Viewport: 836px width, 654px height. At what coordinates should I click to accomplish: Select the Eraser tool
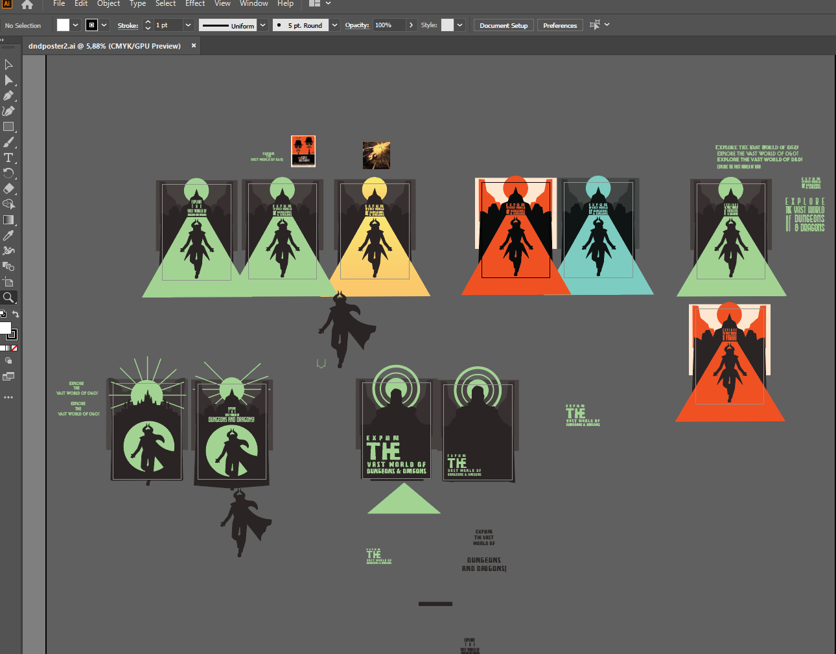(x=8, y=189)
